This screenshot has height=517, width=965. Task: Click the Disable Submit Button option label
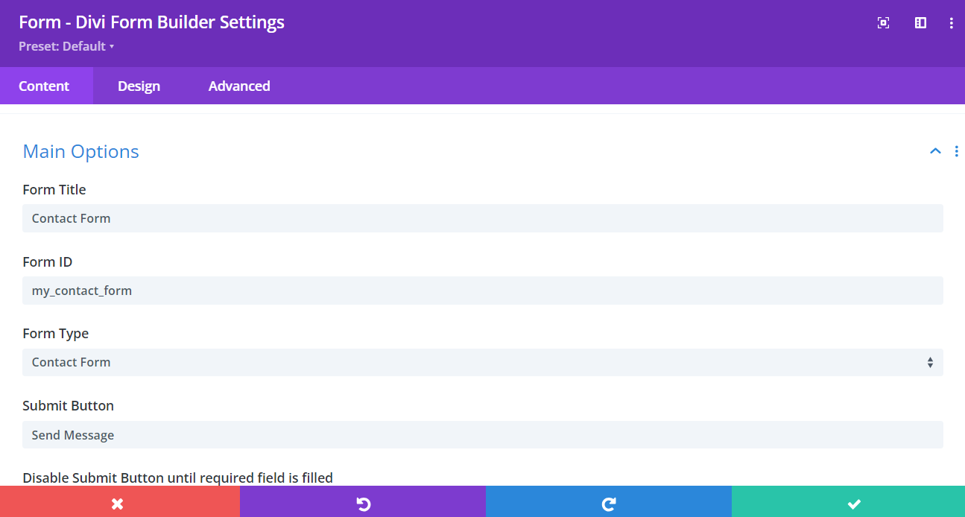point(178,478)
